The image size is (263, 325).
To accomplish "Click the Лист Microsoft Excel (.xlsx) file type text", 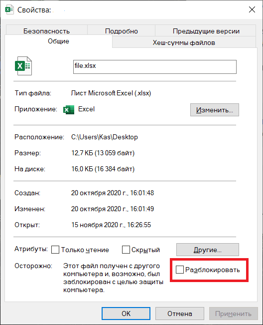I will (x=111, y=93).
